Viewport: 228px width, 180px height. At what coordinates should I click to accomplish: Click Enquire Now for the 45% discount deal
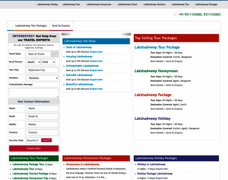click(96, 61)
